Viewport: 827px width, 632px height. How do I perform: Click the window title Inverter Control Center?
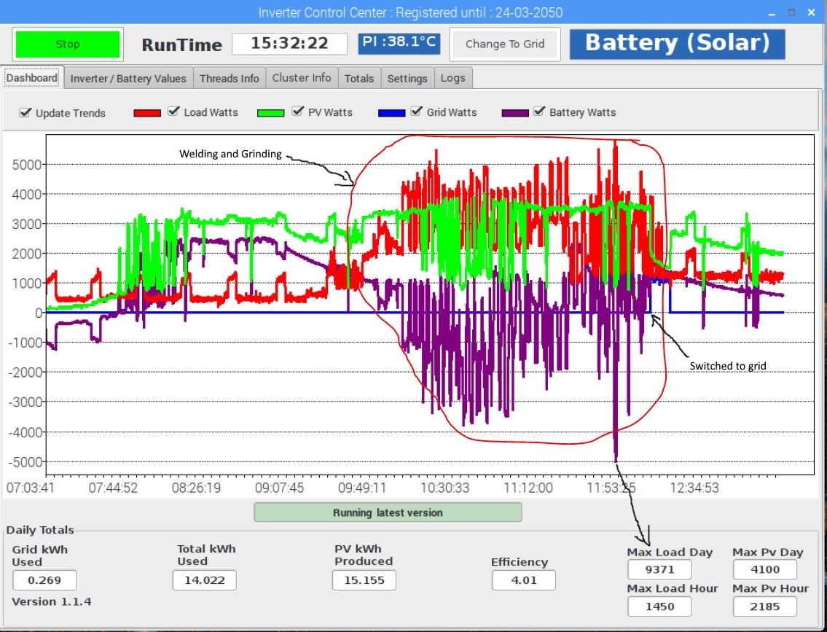[410, 12]
